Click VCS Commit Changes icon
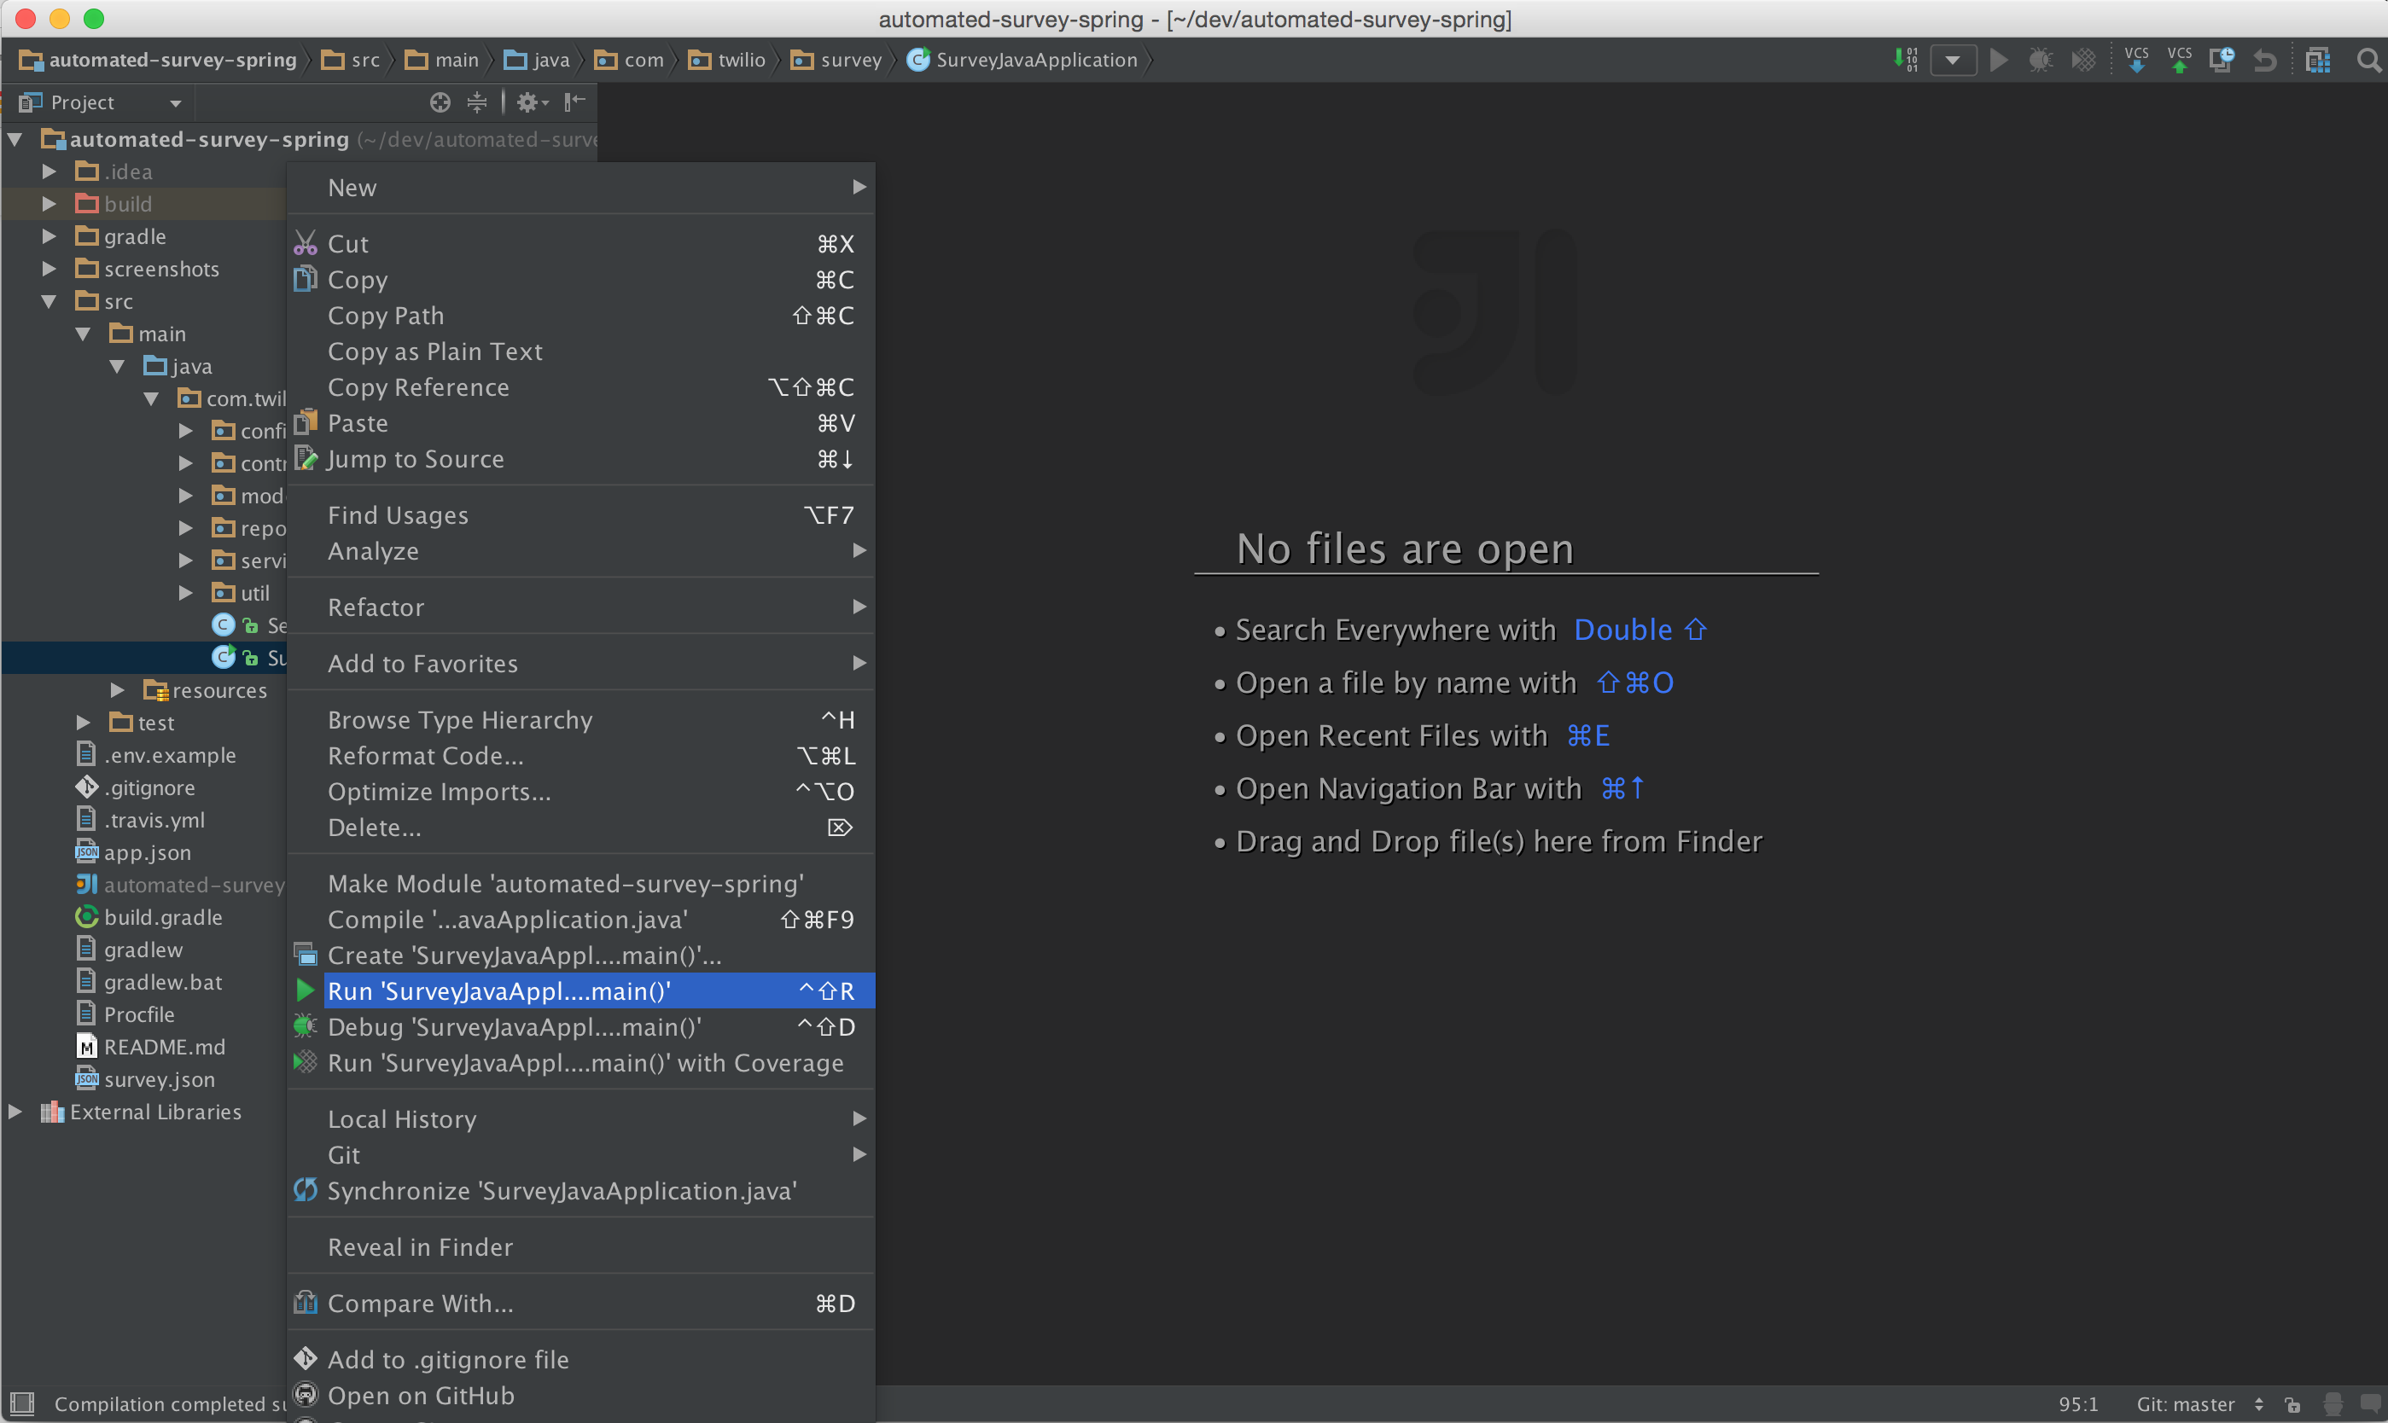2388x1423 pixels. coord(2180,60)
